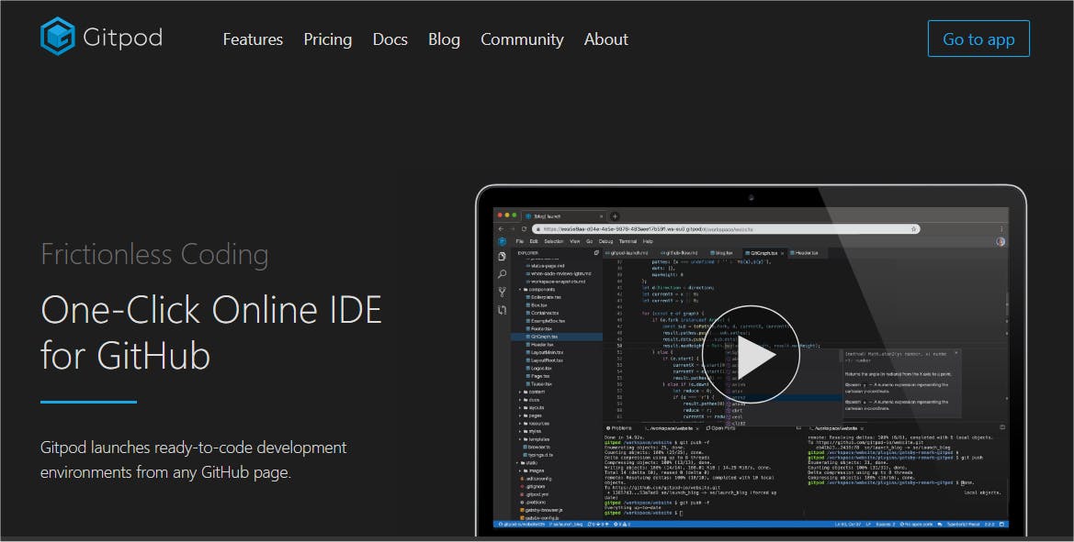1074x542 pixels.
Task: Open the About page
Action: 605,39
